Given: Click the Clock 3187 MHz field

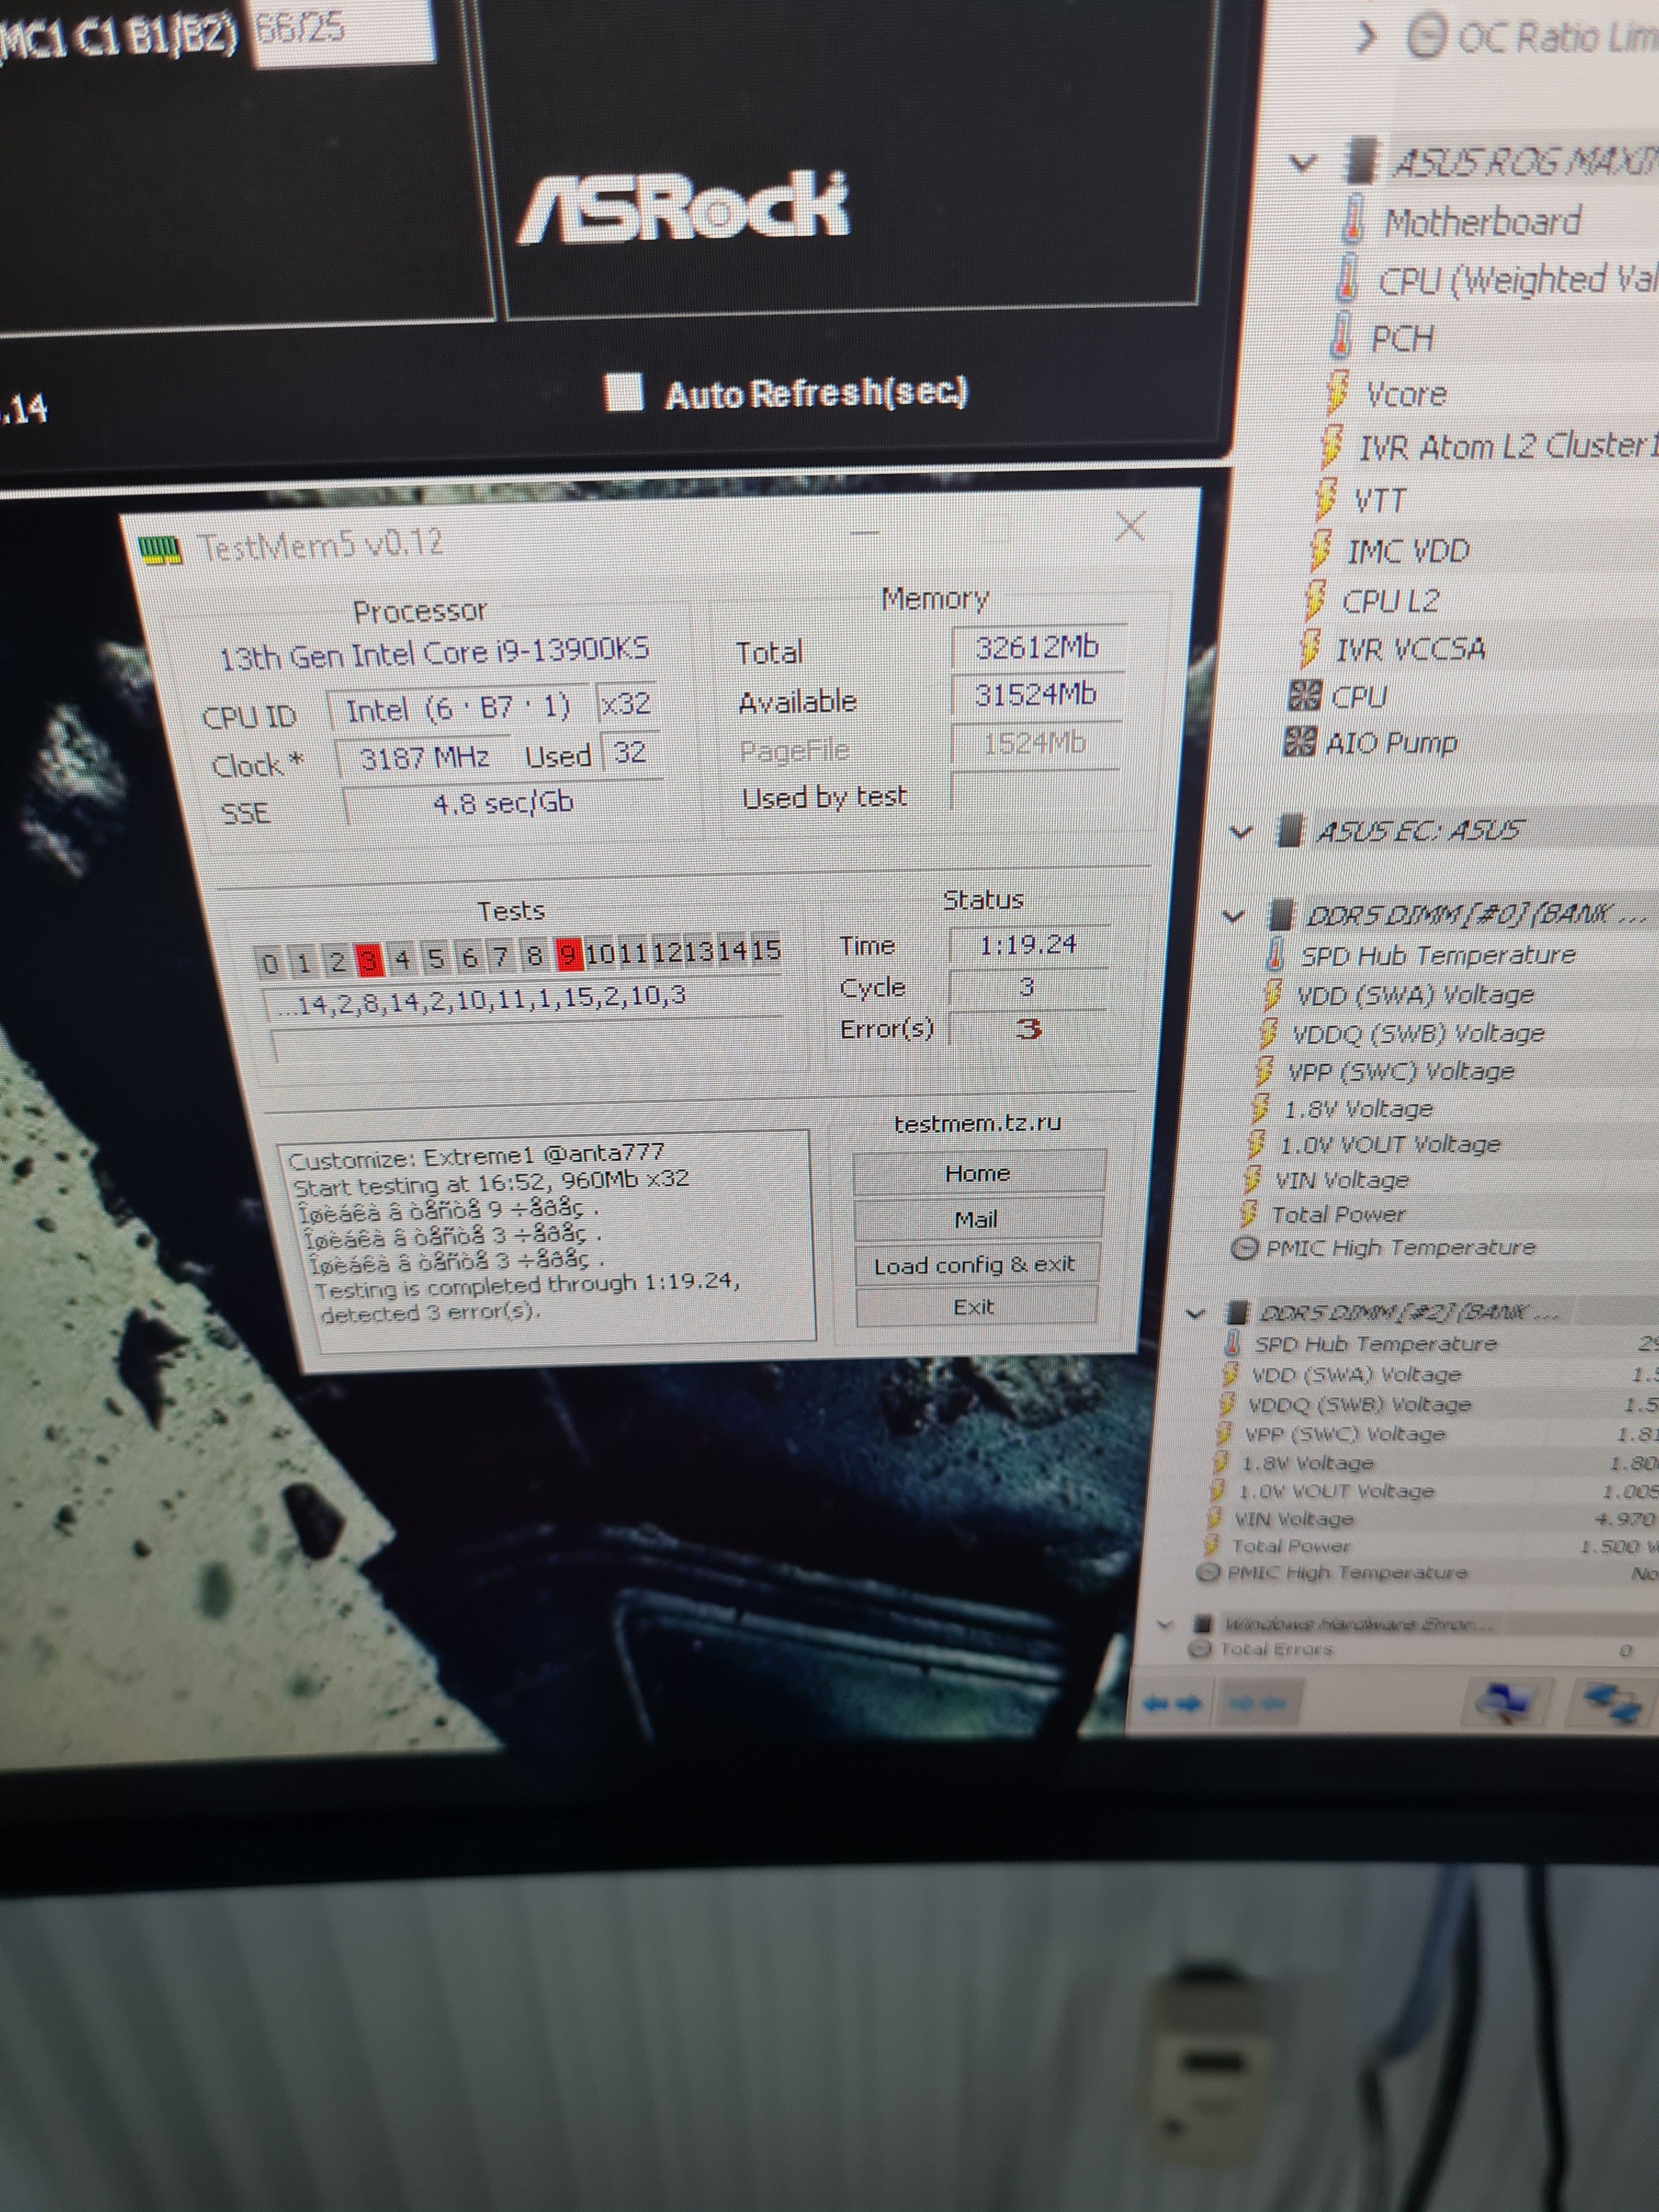Looking at the screenshot, I should click(424, 758).
